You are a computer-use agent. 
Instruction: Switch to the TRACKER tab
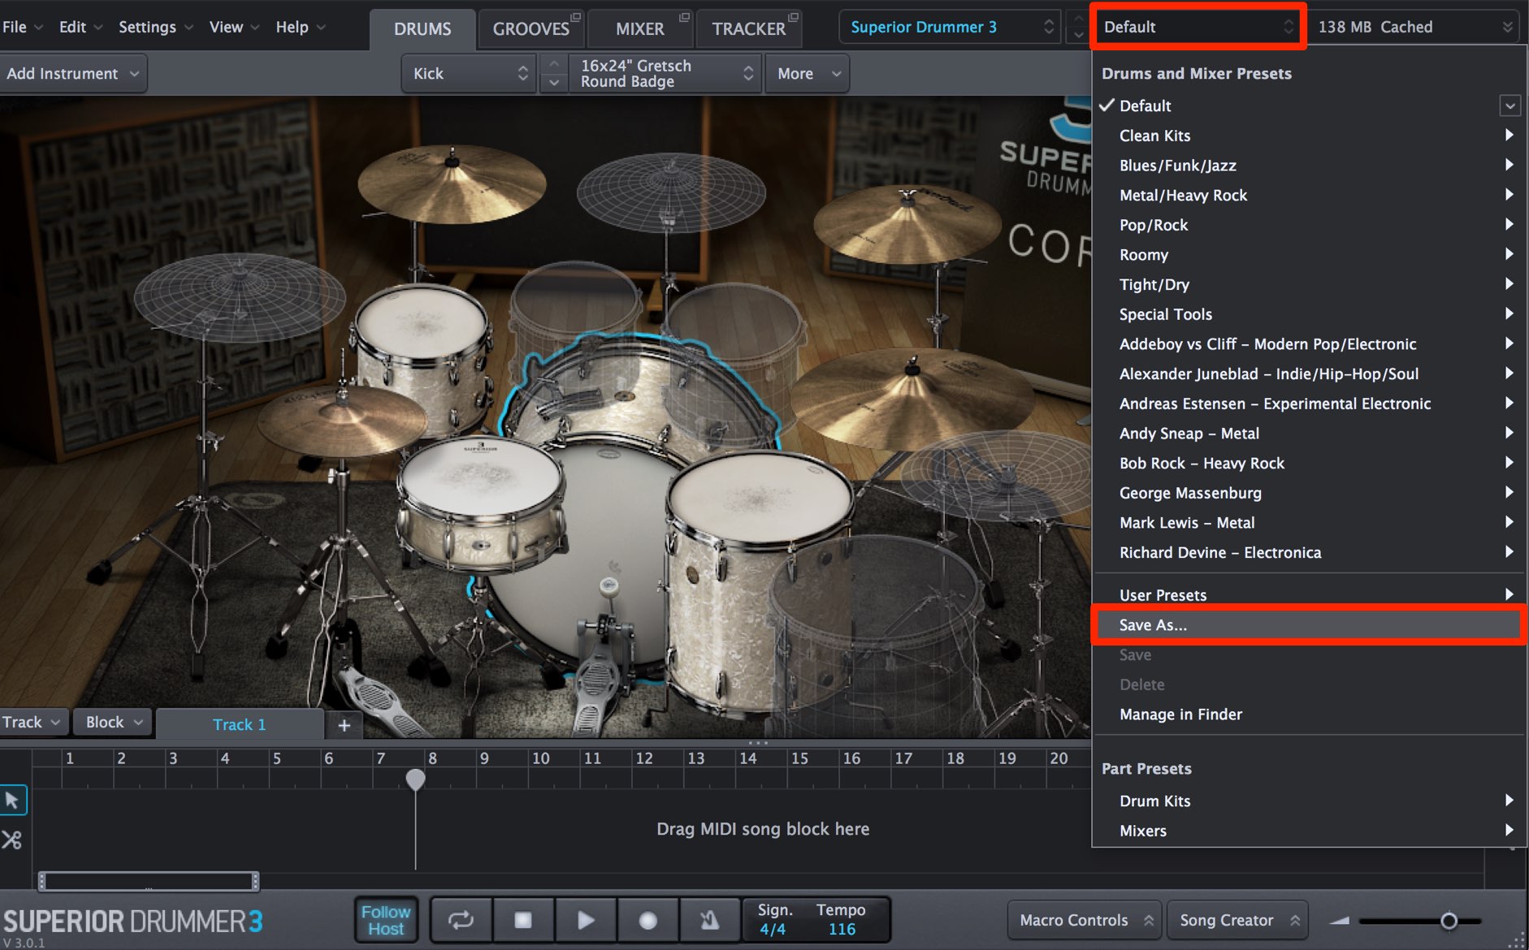[748, 29]
